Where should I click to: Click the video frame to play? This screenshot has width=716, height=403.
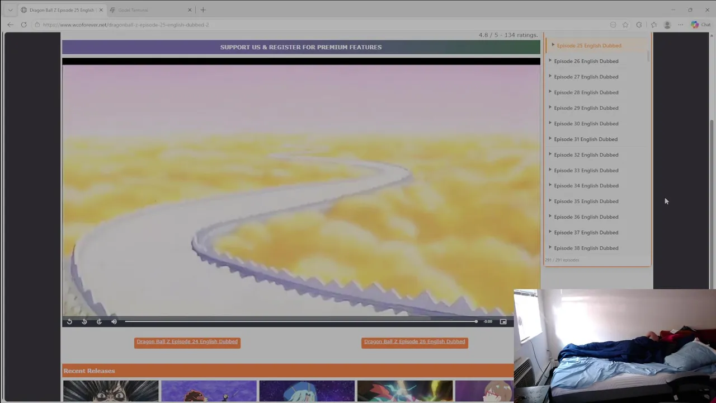[x=301, y=190]
